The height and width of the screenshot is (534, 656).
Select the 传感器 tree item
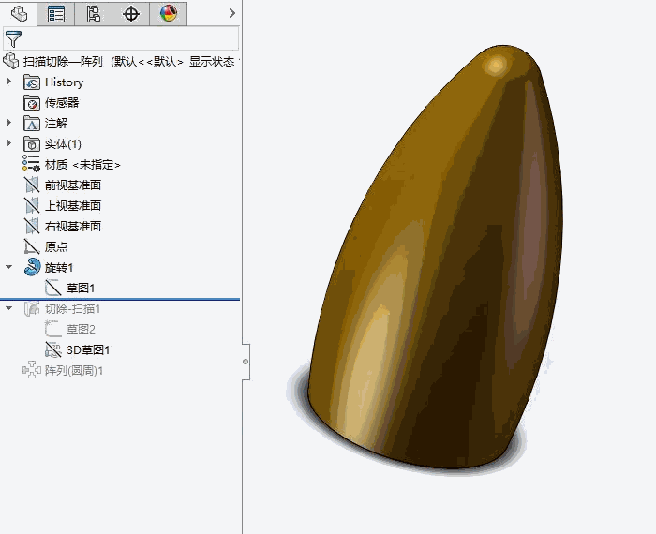pos(62,102)
